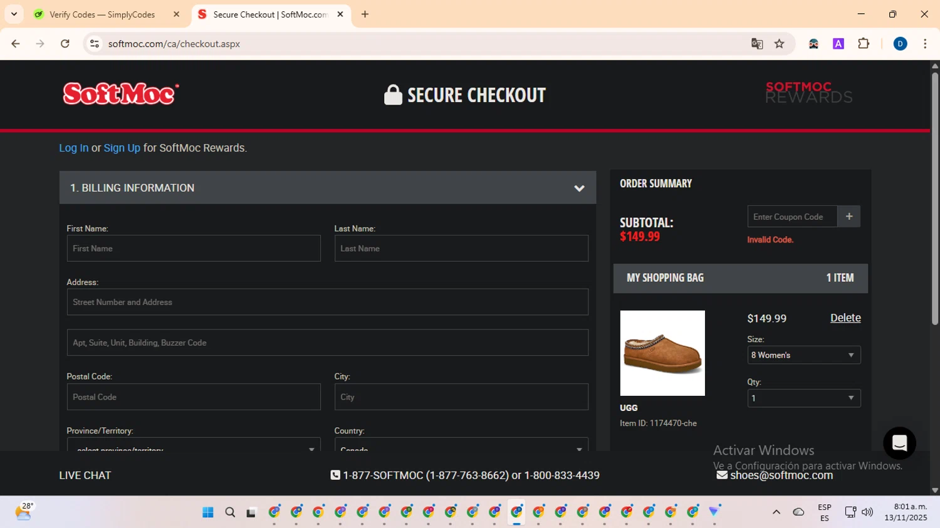Focus the City field
Image resolution: width=940 pixels, height=528 pixels.
(461, 397)
